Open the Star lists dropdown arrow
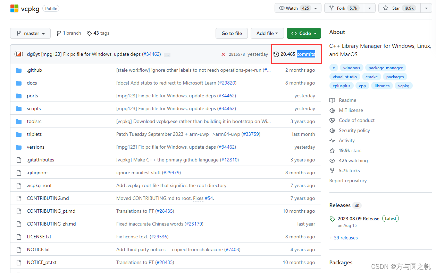The width and height of the screenshot is (436, 273). 426,8
